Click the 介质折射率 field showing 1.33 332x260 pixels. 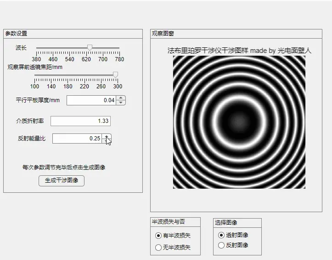pos(80,121)
